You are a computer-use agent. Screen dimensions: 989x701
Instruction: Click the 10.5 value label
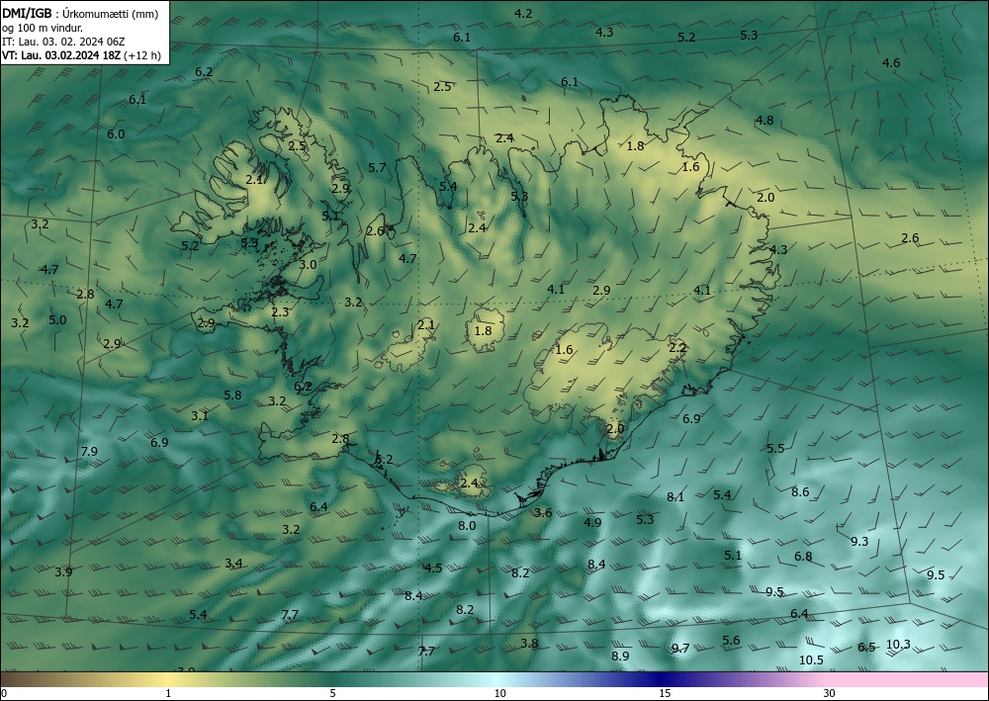pos(811,659)
